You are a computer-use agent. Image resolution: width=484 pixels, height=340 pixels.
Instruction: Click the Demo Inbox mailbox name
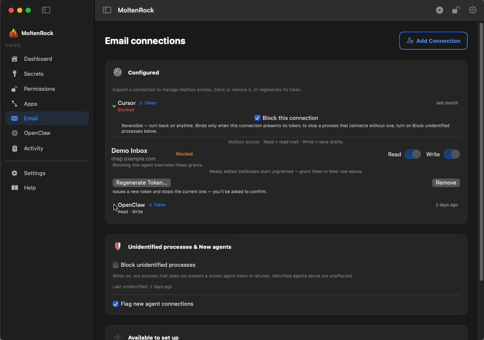coord(129,151)
